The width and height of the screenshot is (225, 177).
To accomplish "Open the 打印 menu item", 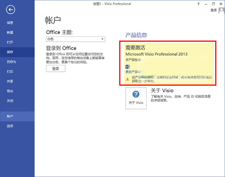I will click(x=17, y=71).
